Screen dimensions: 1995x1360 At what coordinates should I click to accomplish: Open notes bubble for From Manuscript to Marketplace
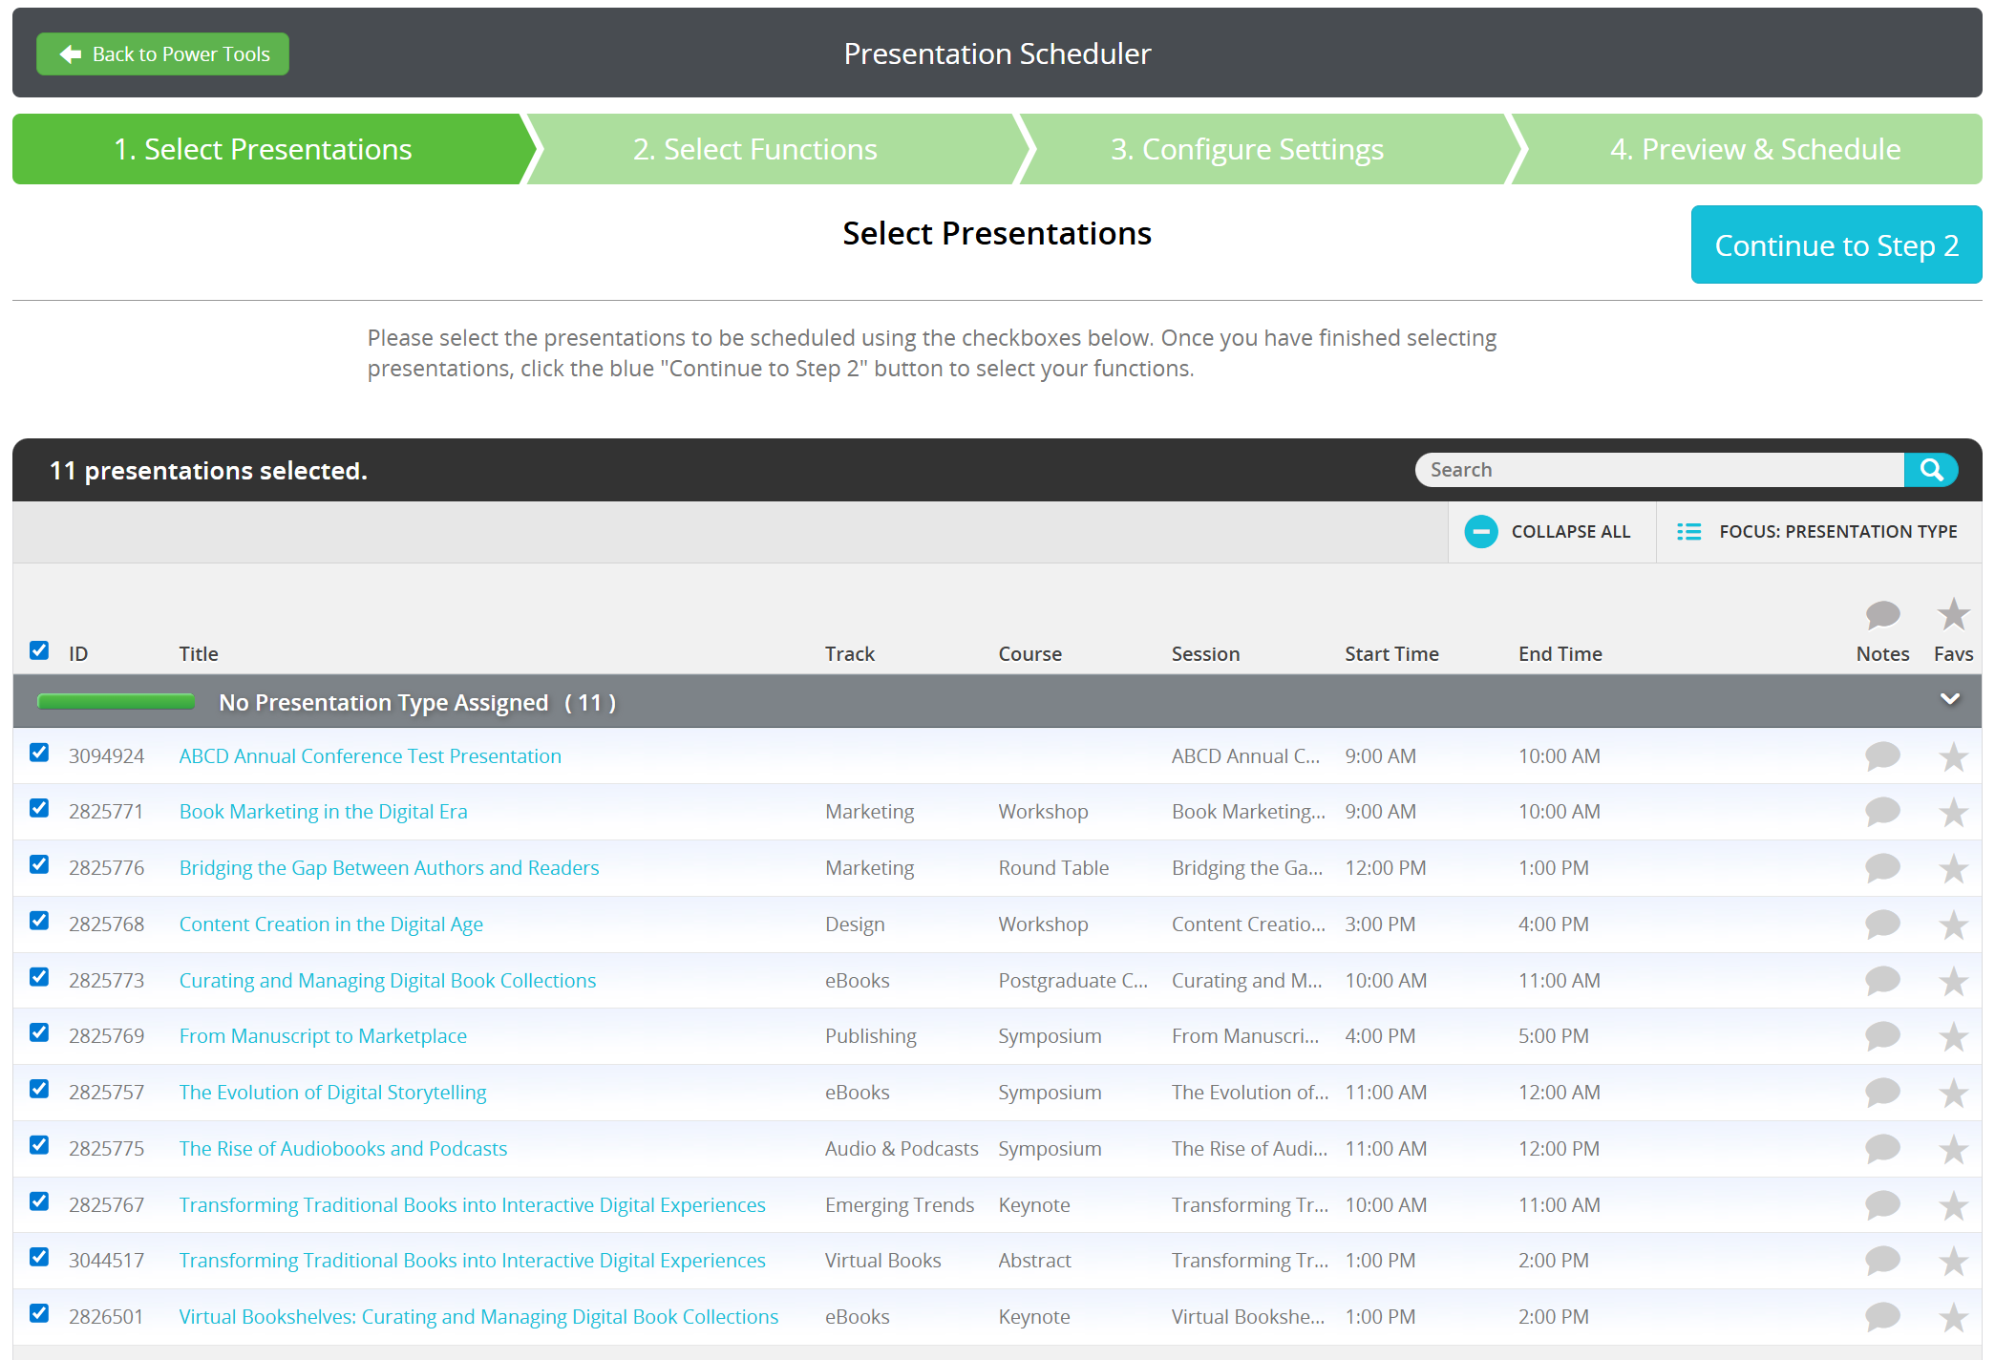pyautogui.click(x=1881, y=1036)
